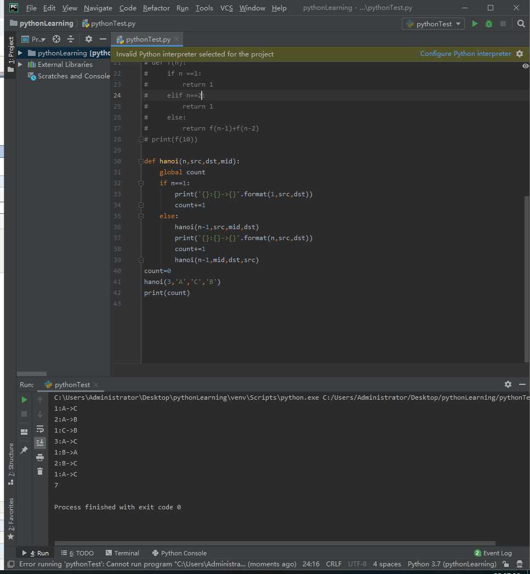Click Stop icon in the Run panel

(24, 414)
